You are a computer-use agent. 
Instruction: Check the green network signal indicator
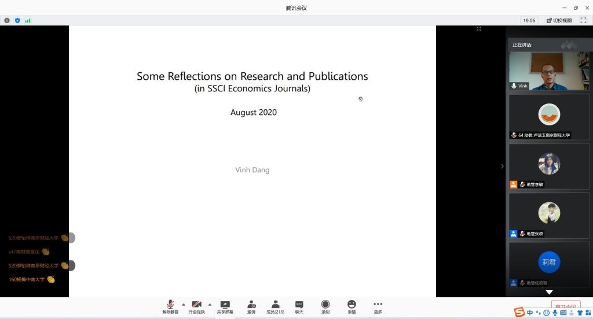click(x=28, y=20)
